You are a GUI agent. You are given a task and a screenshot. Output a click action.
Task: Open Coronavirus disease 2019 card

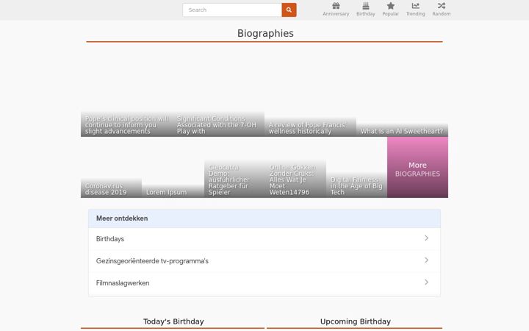[112, 167]
